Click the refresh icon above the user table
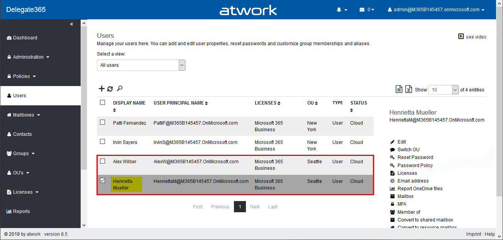This screenshot has width=503, height=240. (x=110, y=89)
